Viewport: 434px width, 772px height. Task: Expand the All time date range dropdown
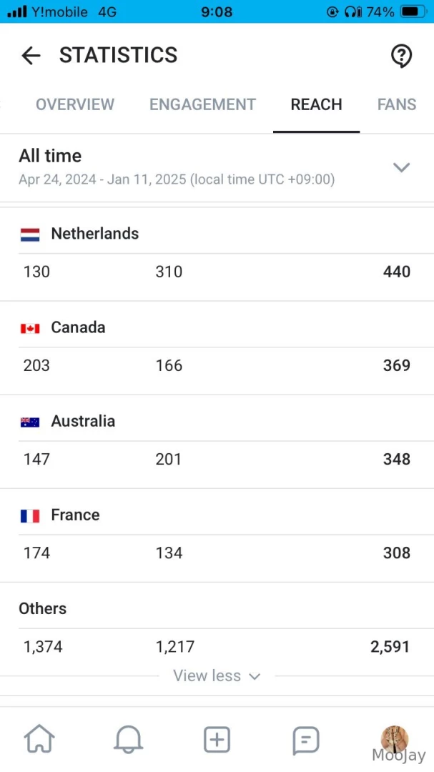coord(401,167)
